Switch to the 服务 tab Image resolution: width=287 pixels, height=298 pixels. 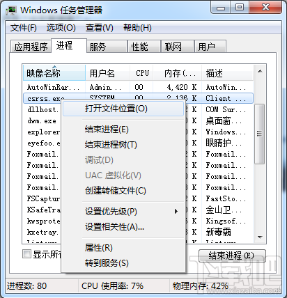(107, 47)
